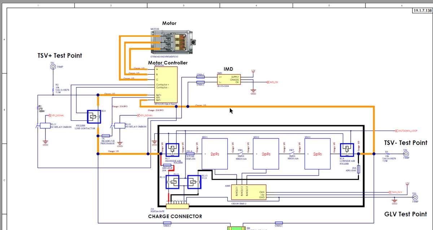This screenshot has height=230, width=433.
Task: Click the RL12 charge relay symbol
Action: coord(173,182)
